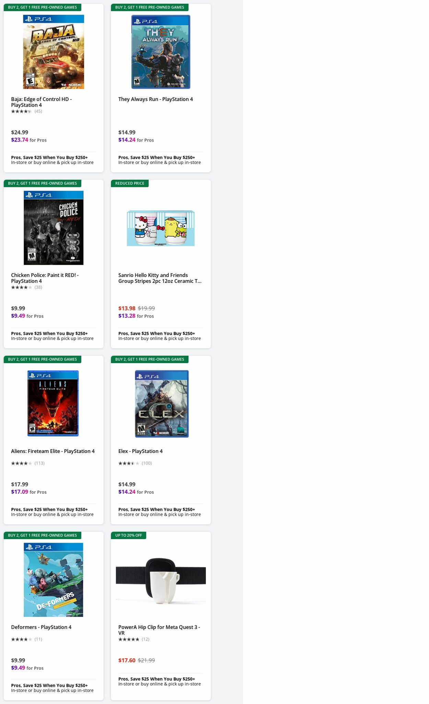429x704 pixels.
Task: Click $24.99 price on Baja card
Action: [x=20, y=132]
